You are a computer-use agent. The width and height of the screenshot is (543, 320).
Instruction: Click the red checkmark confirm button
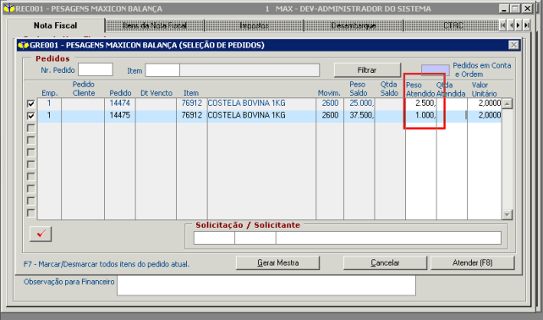pyautogui.click(x=41, y=234)
